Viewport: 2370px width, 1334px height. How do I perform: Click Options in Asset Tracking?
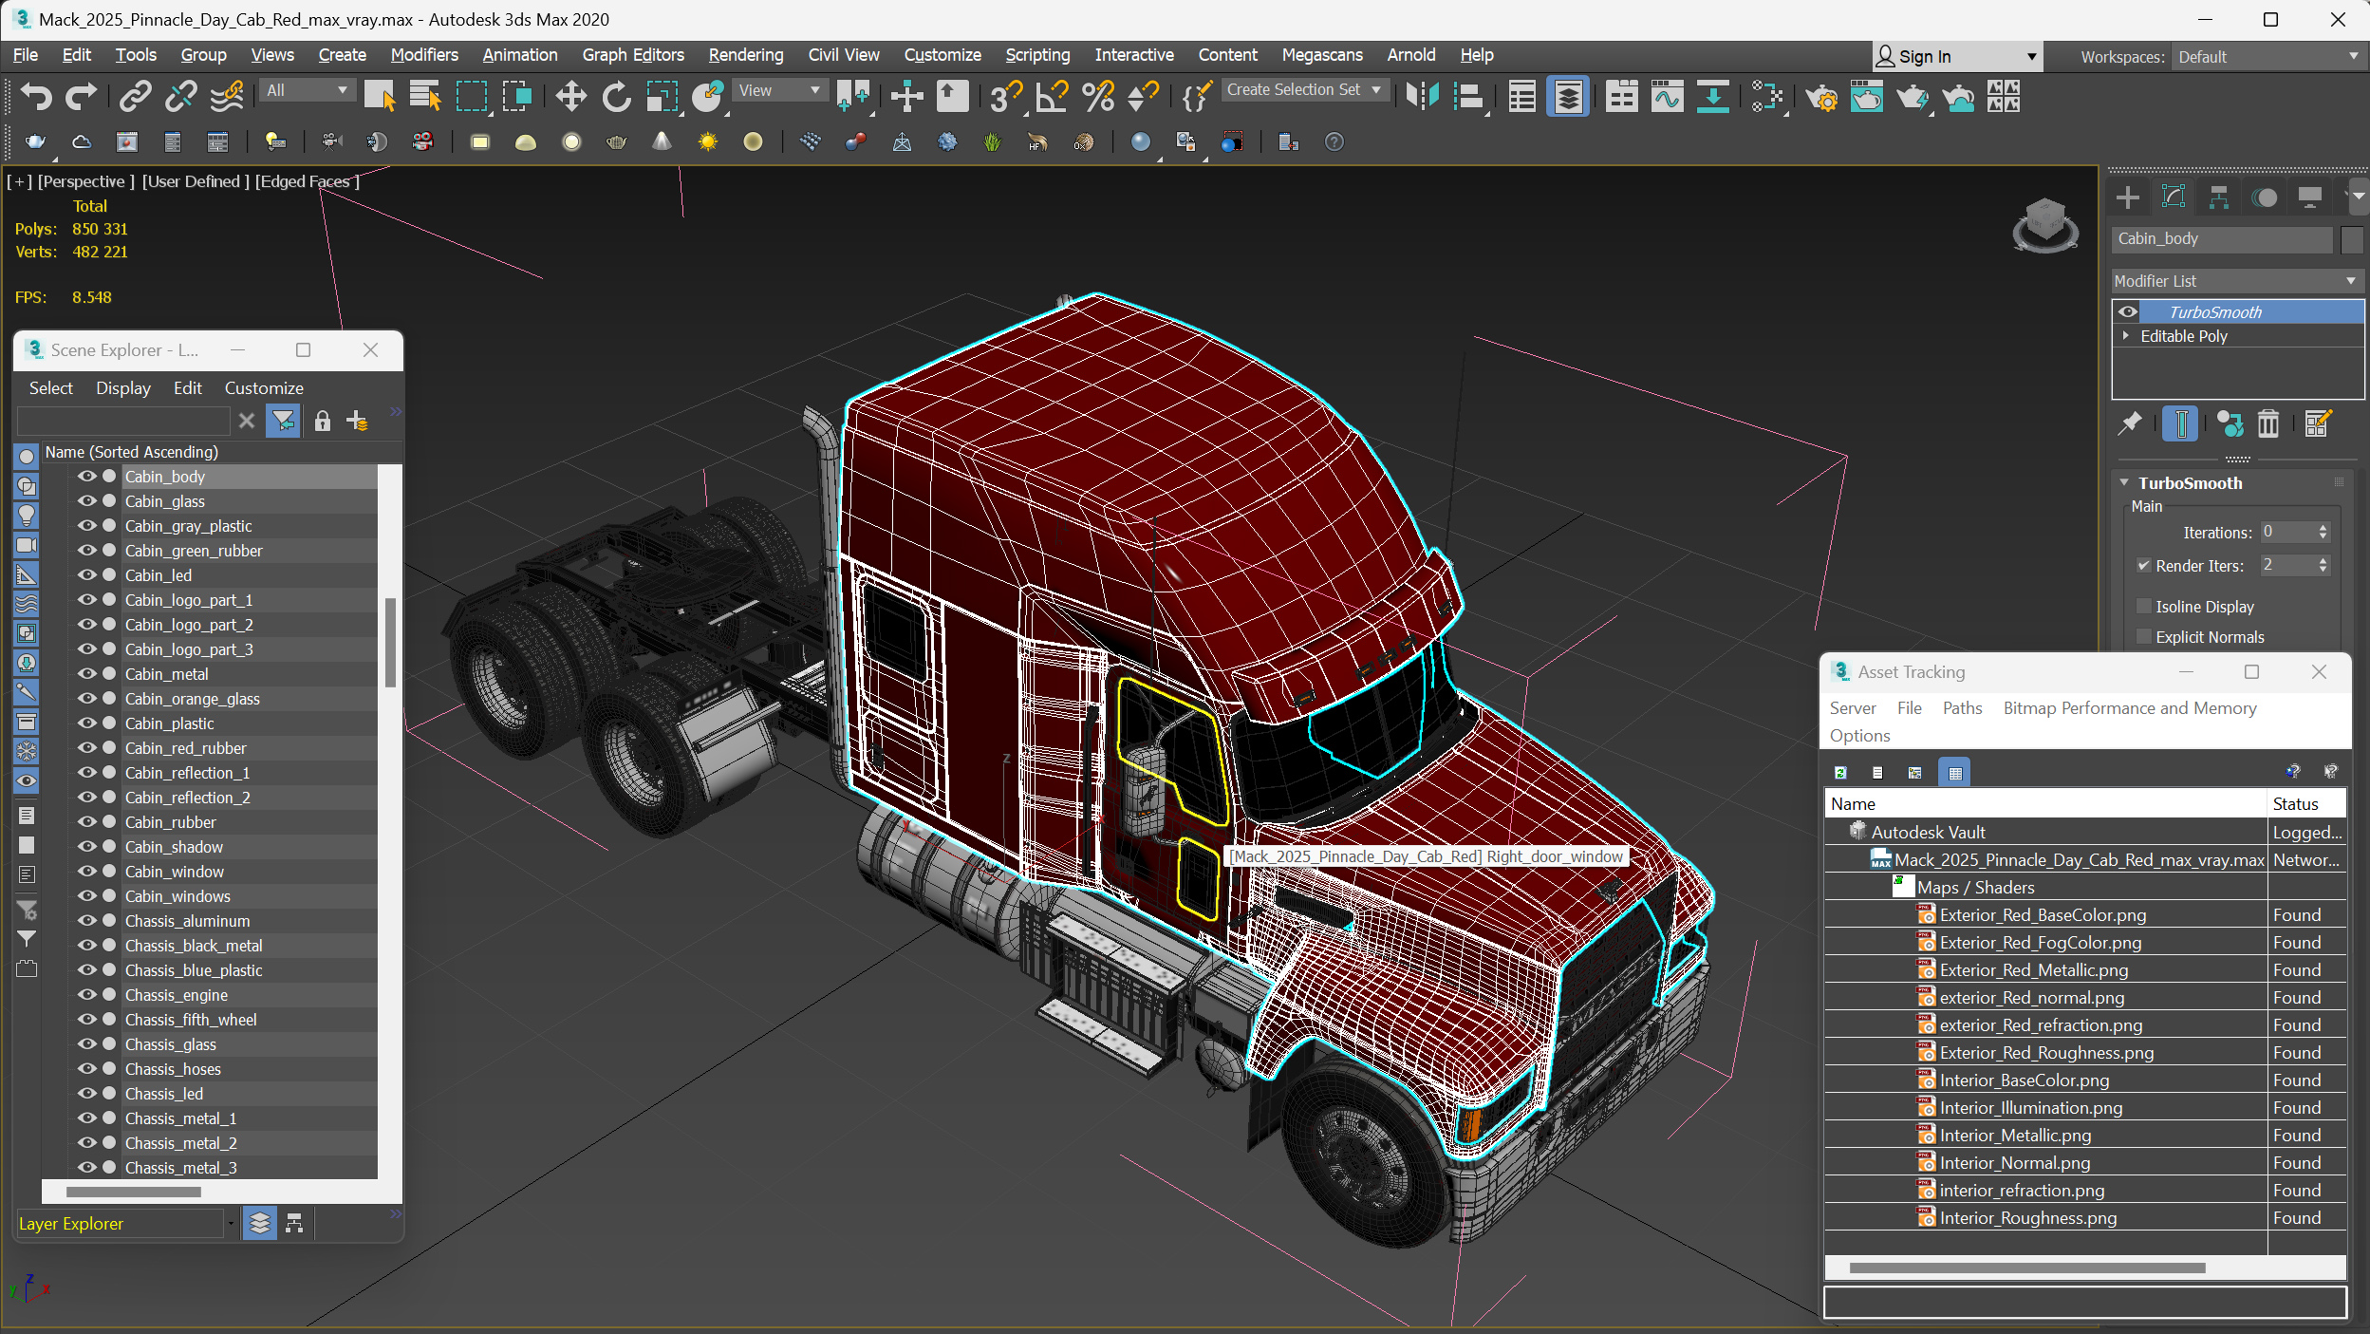tap(1859, 735)
